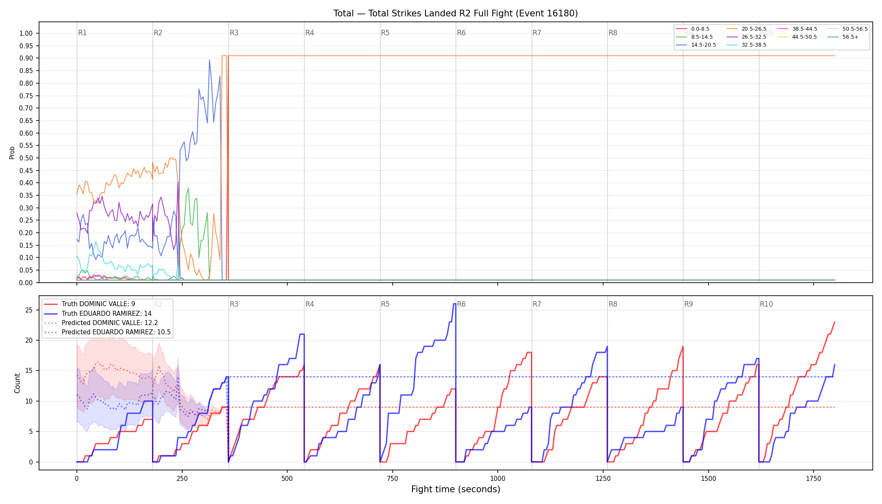Select the 26.5-32.5 legend label
This screenshot has height=504, width=882.
pos(754,37)
